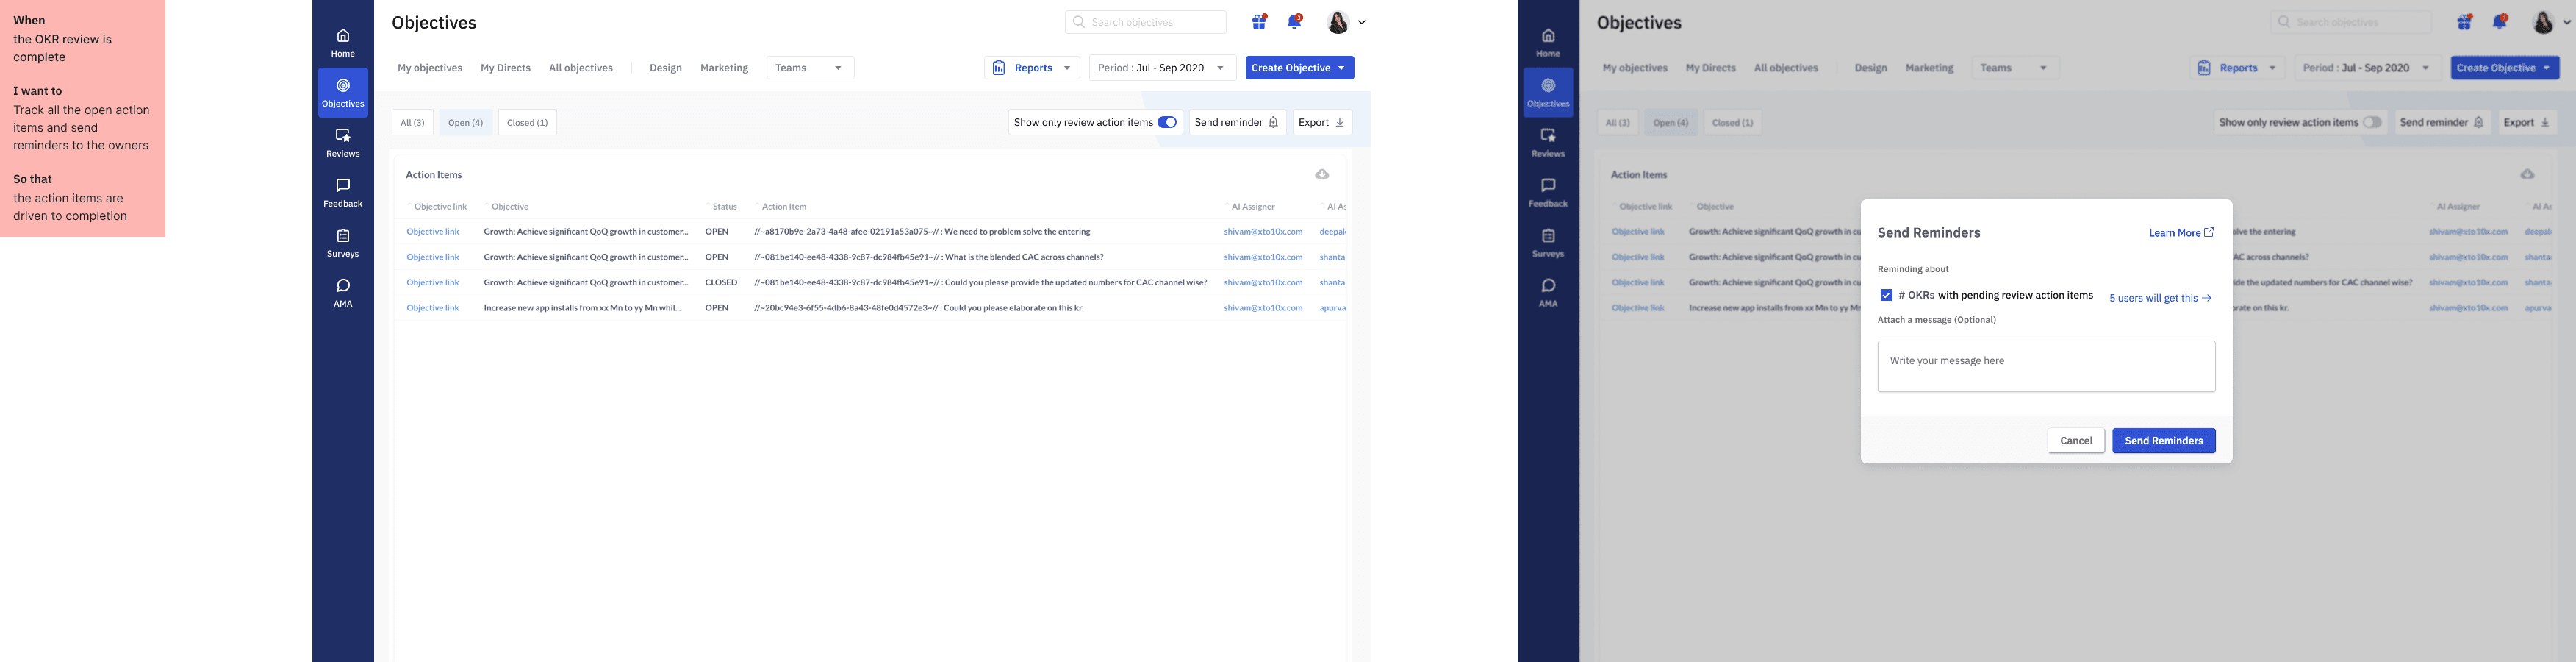This screenshot has width=2576, height=662.
Task: Filter by All (3) in the undimmed screen
Action: pos(412,122)
